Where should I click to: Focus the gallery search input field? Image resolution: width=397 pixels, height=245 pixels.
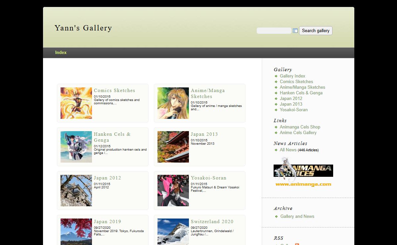(x=274, y=30)
